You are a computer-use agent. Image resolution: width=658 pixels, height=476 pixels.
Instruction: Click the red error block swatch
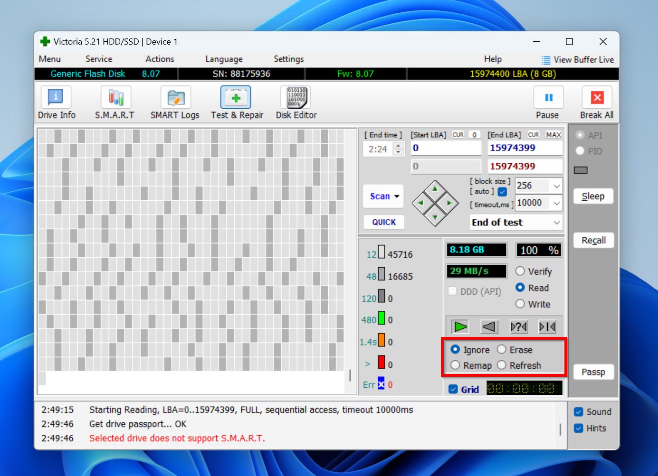click(381, 363)
